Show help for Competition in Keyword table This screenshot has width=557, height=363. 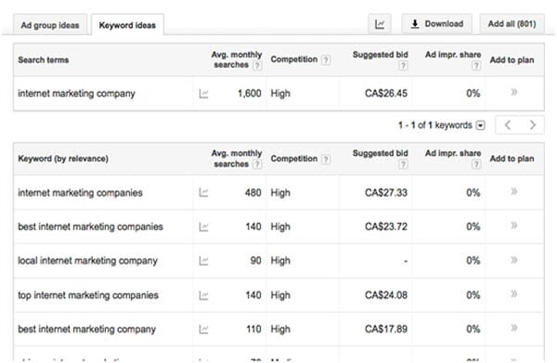coord(326,159)
